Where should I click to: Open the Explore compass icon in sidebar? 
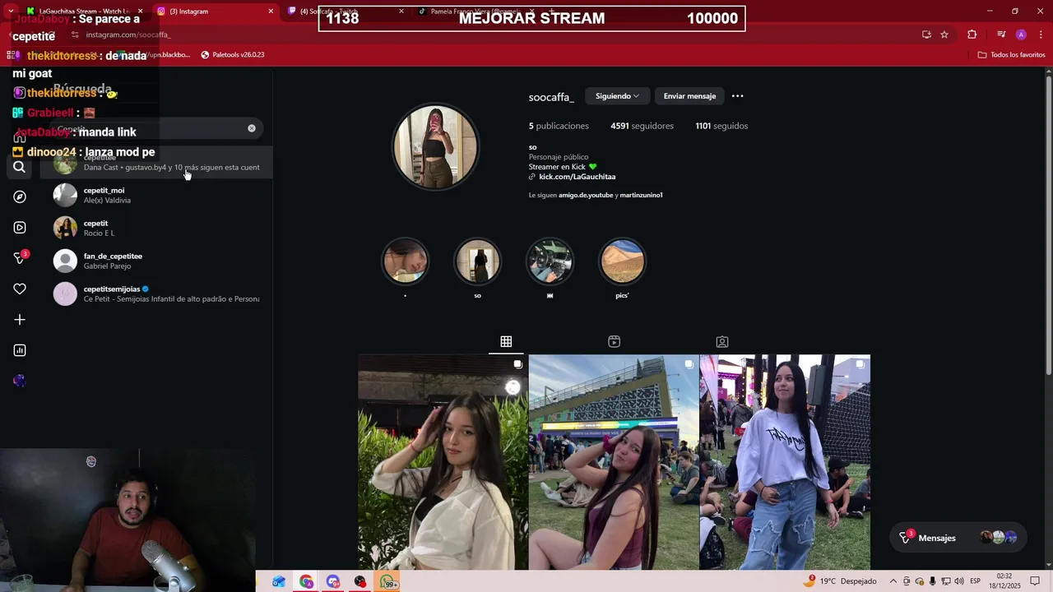click(x=20, y=197)
